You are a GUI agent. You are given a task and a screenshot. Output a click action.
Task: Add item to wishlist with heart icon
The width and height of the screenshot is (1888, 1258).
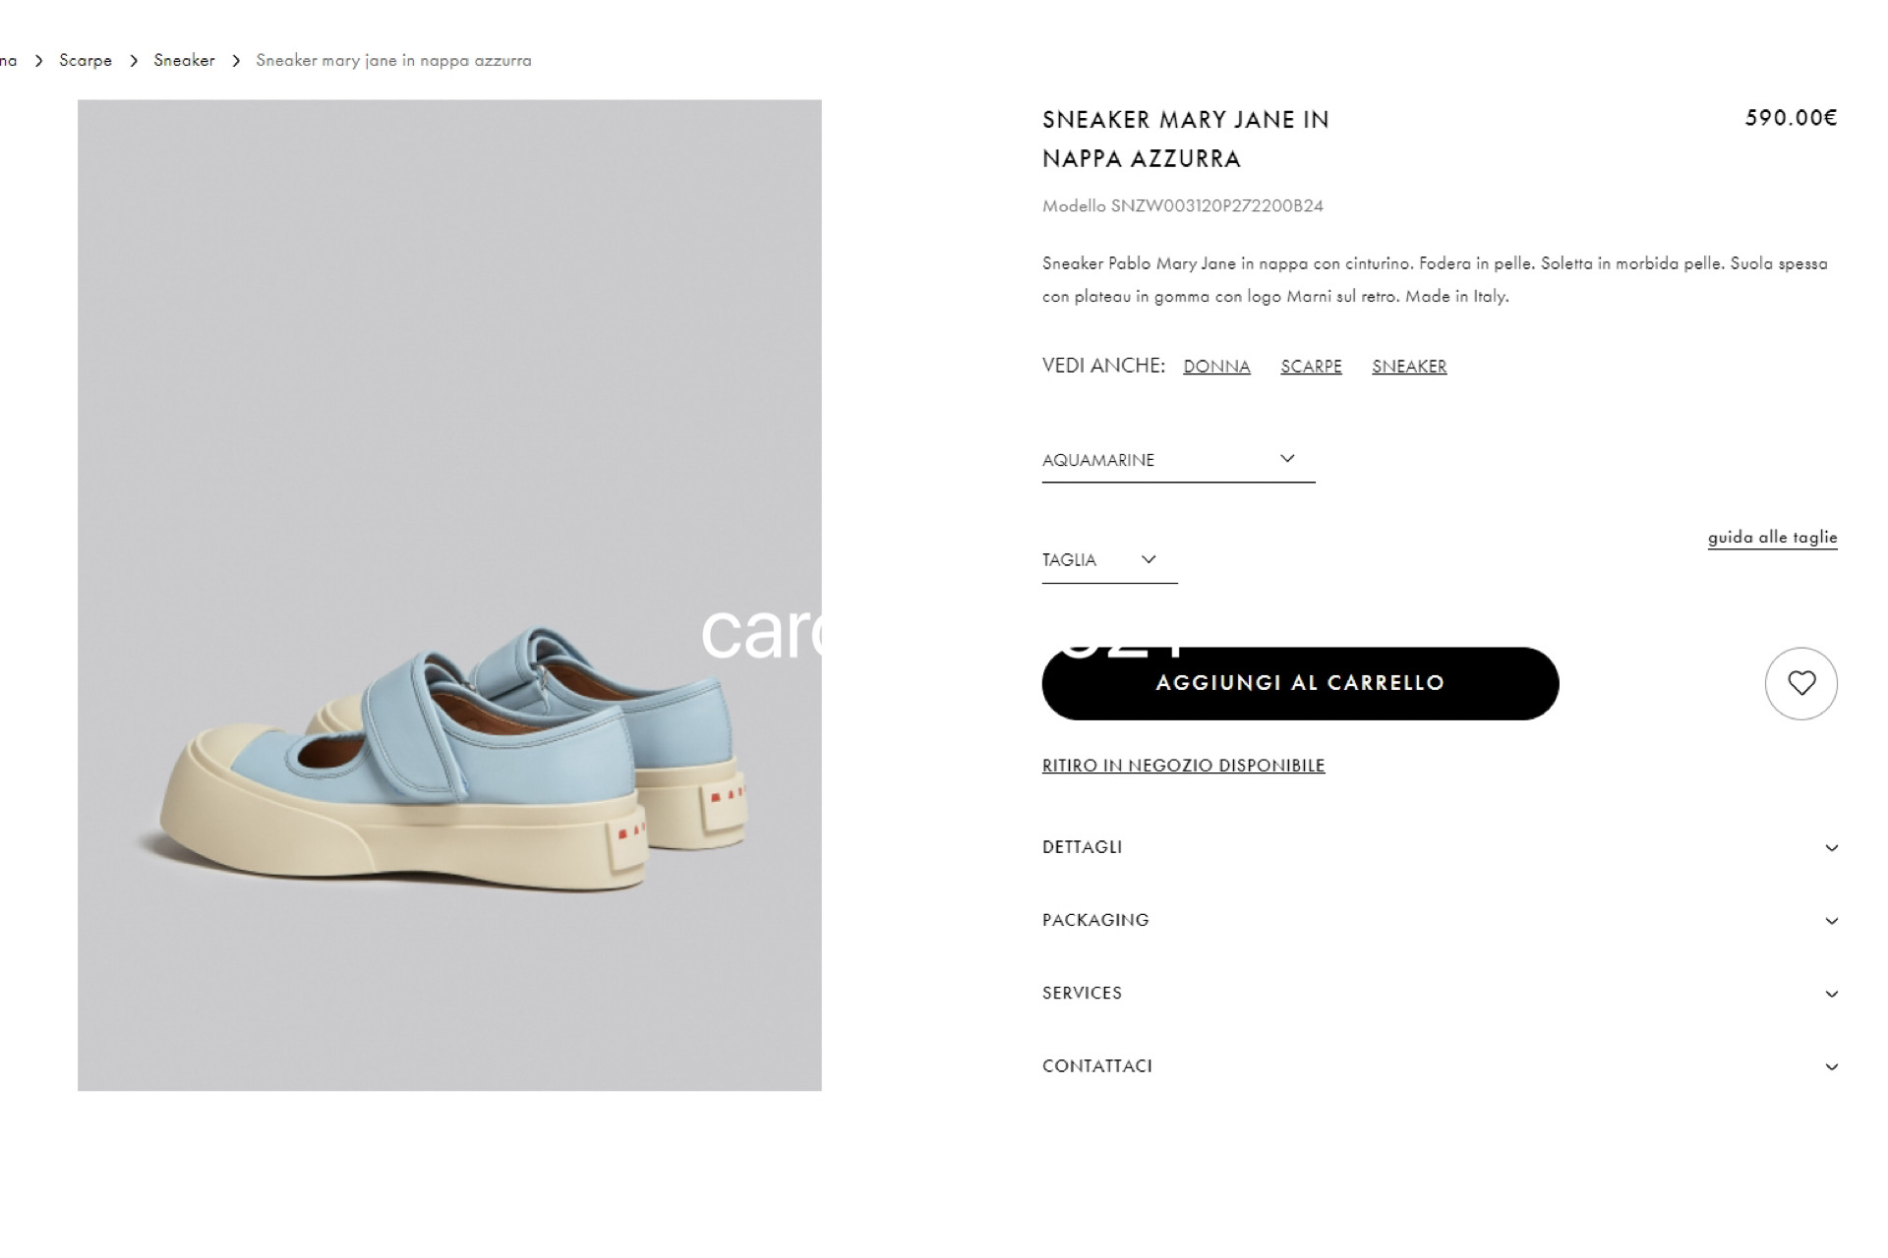1800,683
